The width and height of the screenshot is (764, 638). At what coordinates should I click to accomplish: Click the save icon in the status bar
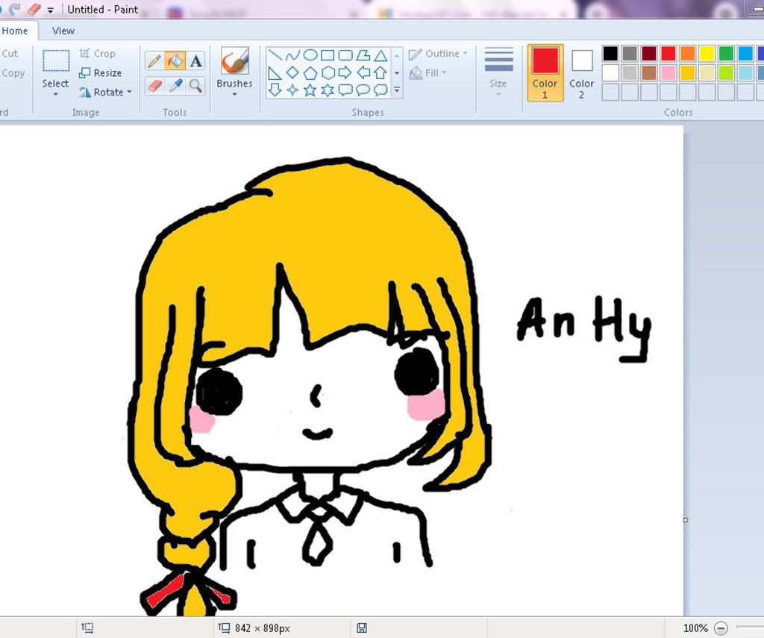pos(362,628)
